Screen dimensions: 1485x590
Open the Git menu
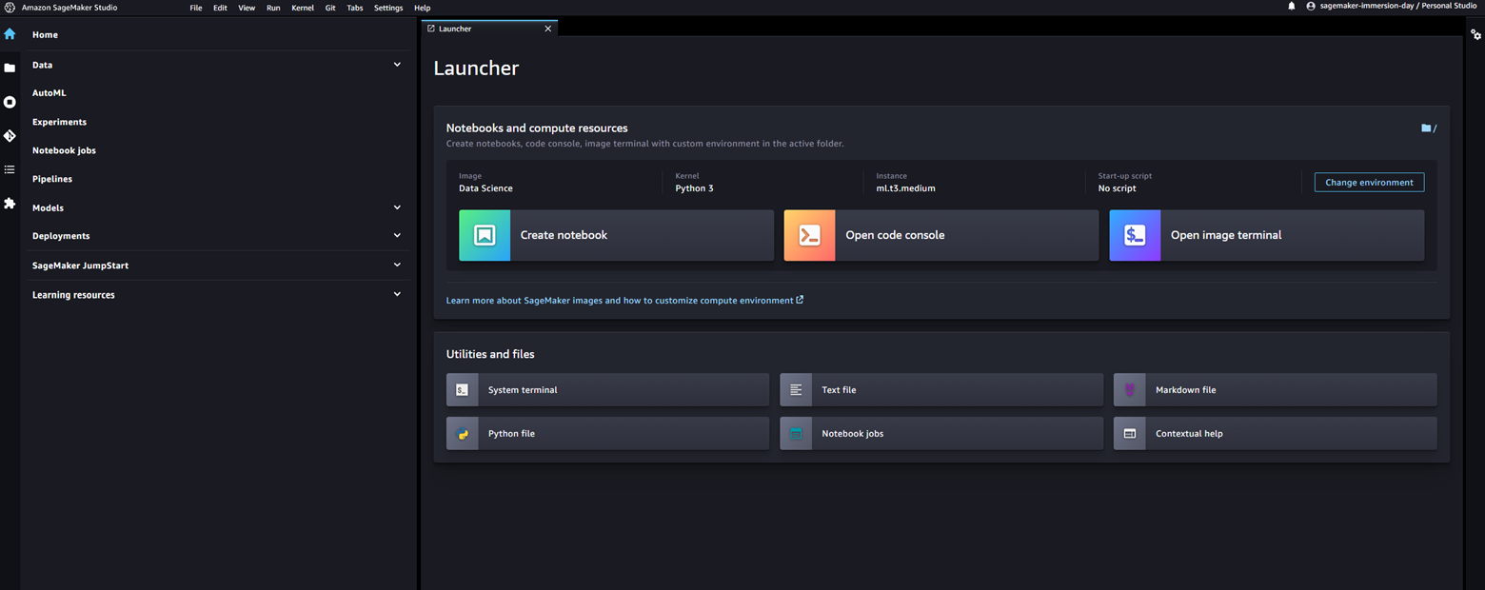(x=330, y=8)
